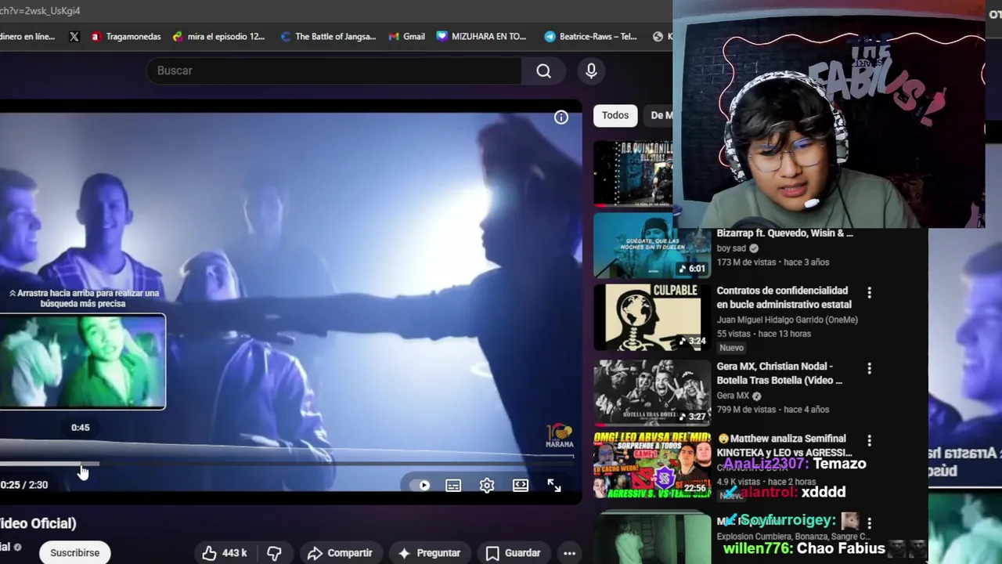
Task: Open Botella Tras Botella thumbnail
Action: tap(651, 392)
